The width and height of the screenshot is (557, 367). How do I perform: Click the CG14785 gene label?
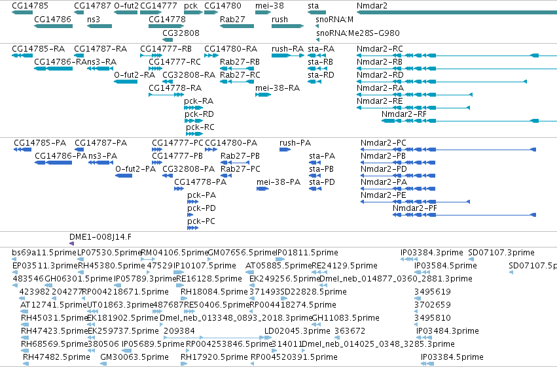30,6
